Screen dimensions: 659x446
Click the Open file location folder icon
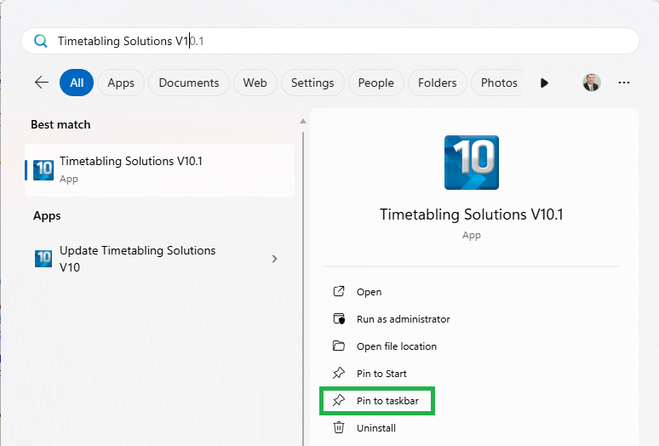click(339, 346)
